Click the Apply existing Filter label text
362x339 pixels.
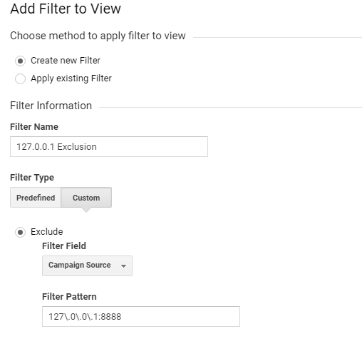[71, 79]
